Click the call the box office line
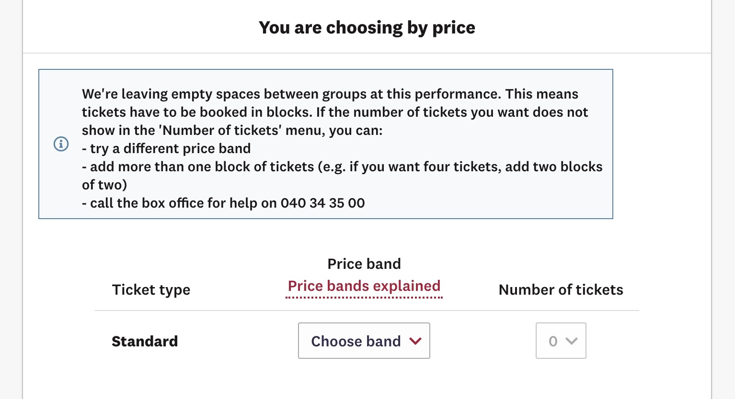The image size is (735, 399). click(223, 203)
